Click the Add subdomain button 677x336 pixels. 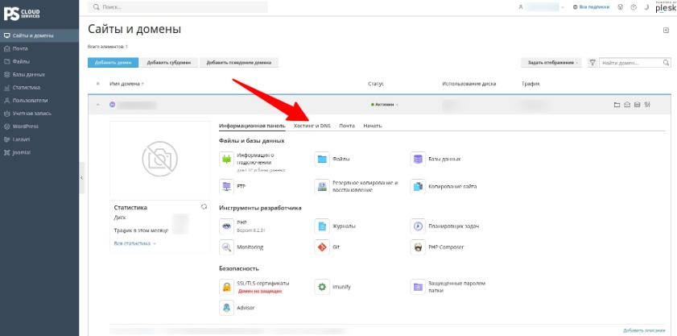[x=169, y=63]
